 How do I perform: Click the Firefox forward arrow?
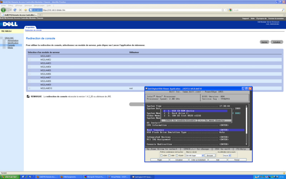coord(8,10)
